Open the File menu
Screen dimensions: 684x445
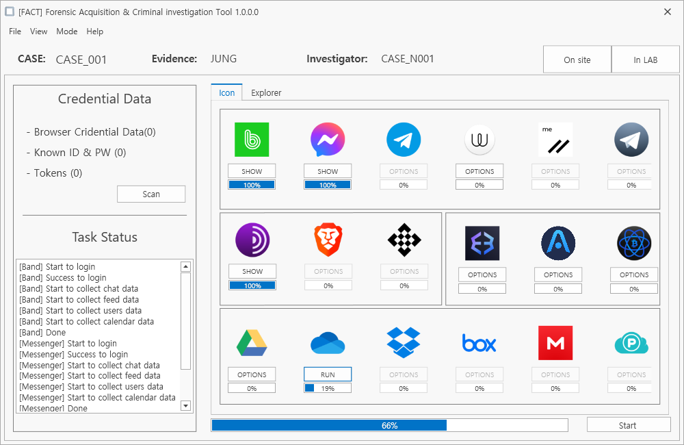(x=15, y=31)
